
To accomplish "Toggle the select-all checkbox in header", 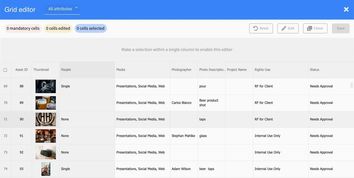I will click(x=5, y=70).
